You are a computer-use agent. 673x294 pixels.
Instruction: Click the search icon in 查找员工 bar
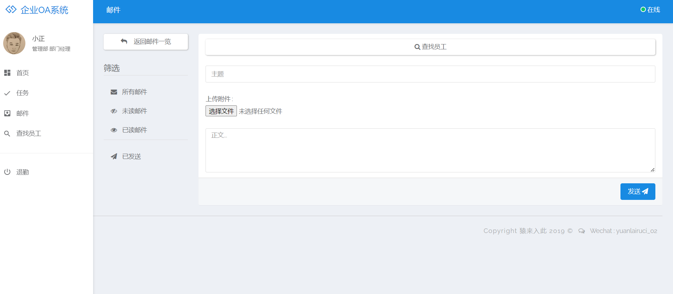tap(417, 47)
